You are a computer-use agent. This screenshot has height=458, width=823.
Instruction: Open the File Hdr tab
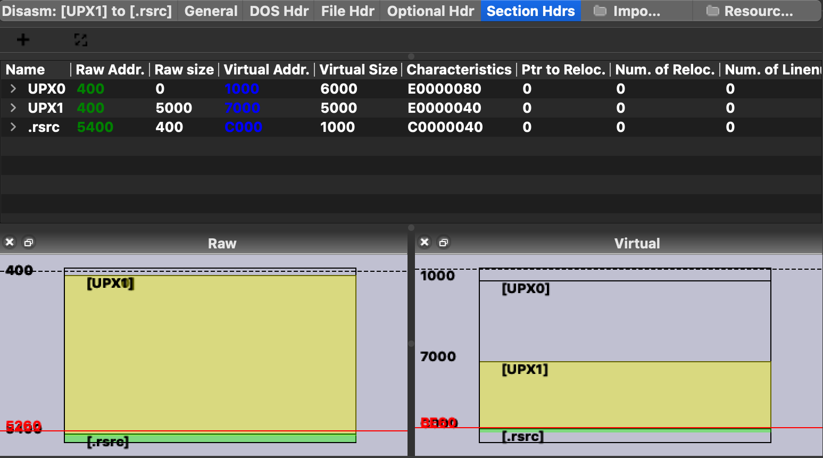[x=347, y=11]
